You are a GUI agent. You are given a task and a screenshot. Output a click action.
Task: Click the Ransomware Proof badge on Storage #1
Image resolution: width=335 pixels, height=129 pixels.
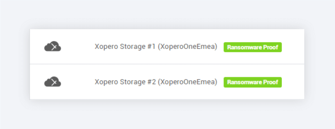tap(252, 47)
